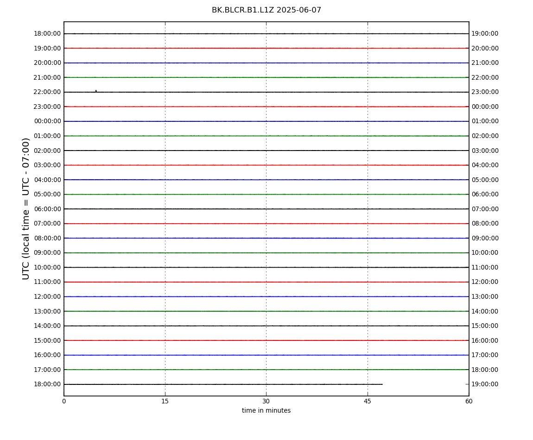Select left-axis label 08:00:00
Screen dimensions: 533x440
(47, 238)
